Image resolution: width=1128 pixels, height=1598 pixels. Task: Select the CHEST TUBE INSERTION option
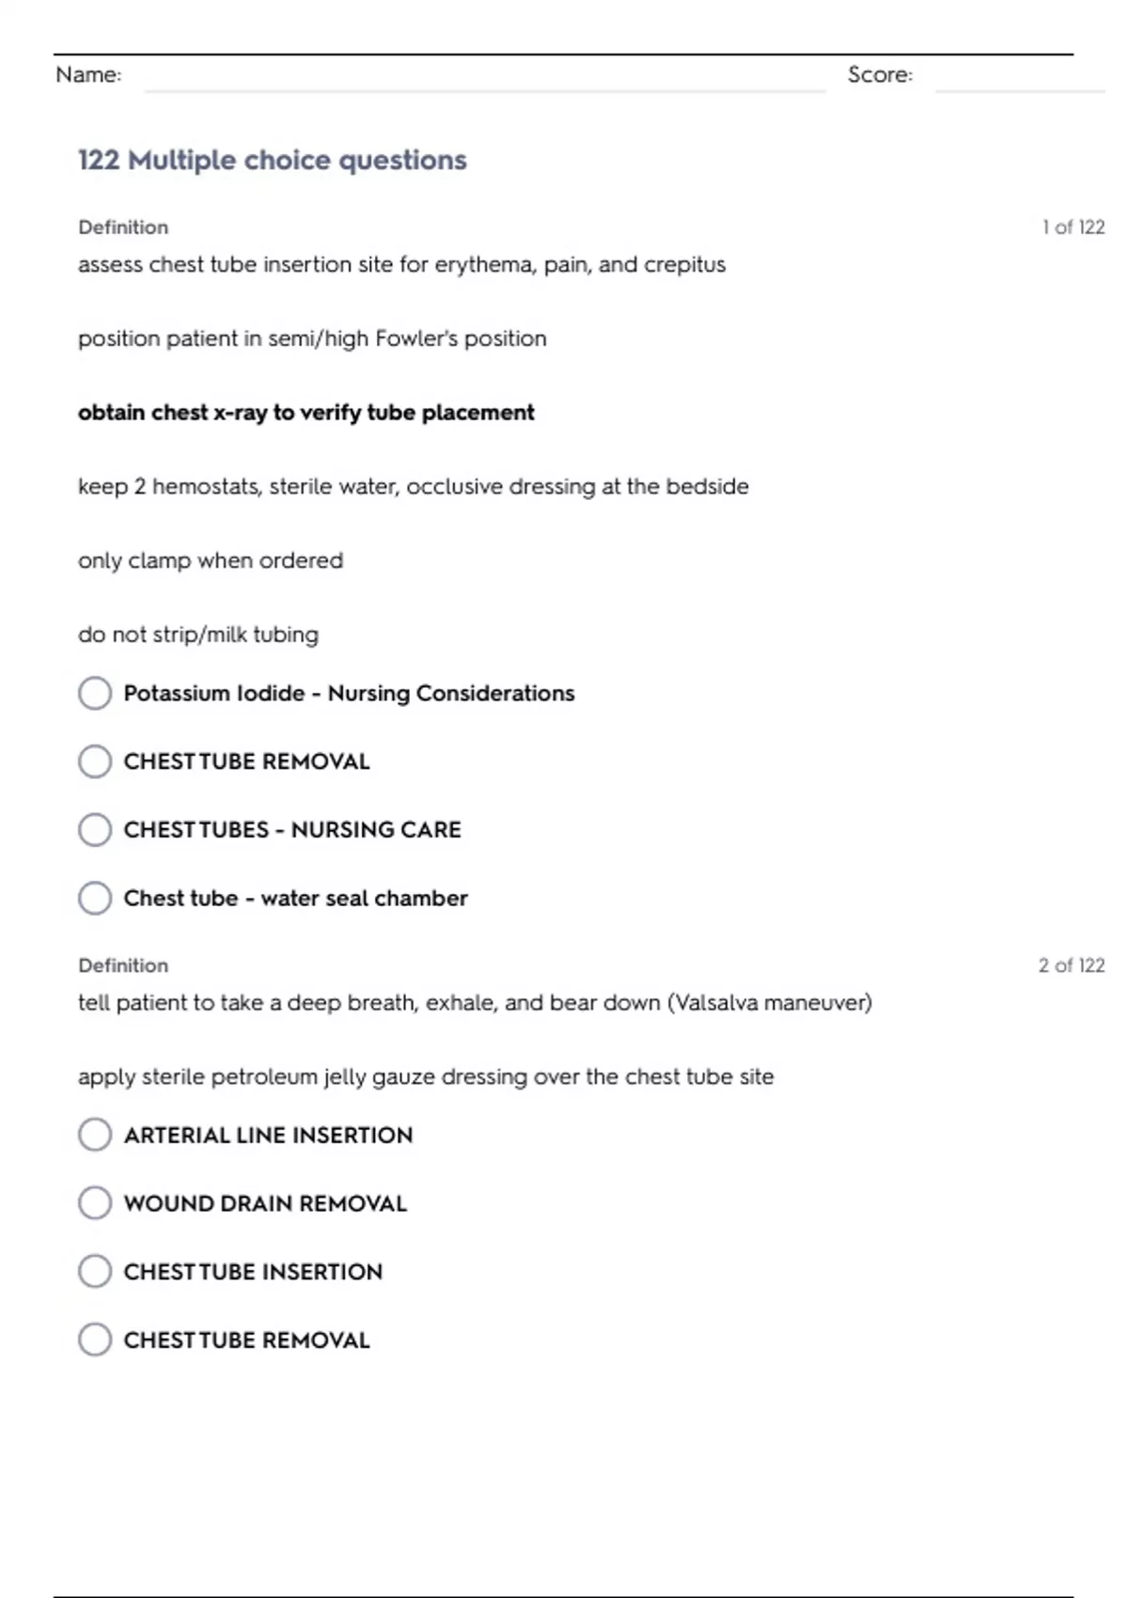click(95, 1272)
